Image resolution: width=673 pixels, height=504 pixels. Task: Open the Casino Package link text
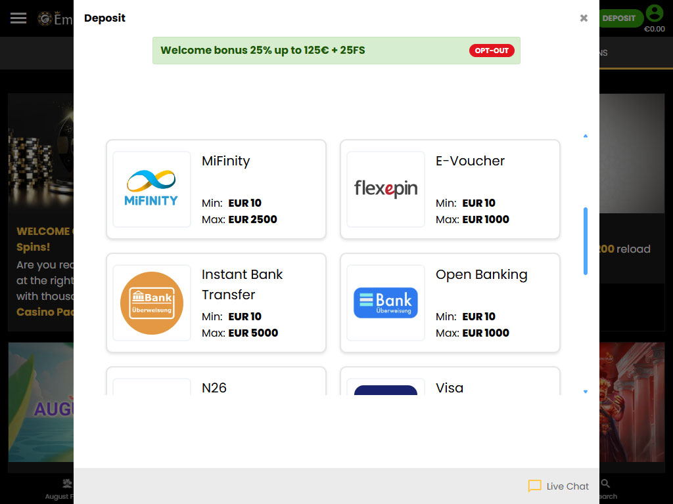click(45, 312)
